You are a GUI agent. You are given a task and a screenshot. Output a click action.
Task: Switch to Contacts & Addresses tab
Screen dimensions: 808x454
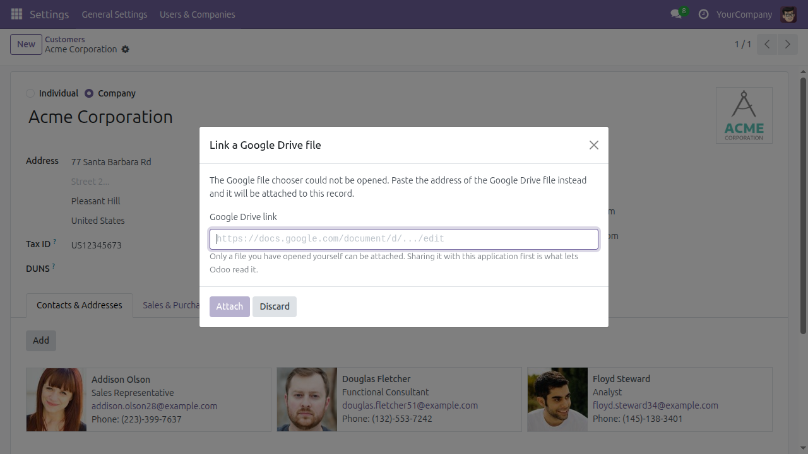(x=80, y=305)
